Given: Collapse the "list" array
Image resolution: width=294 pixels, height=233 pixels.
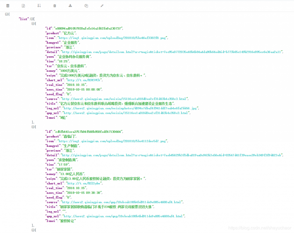Looking at the screenshot, I should [x=32, y=19].
